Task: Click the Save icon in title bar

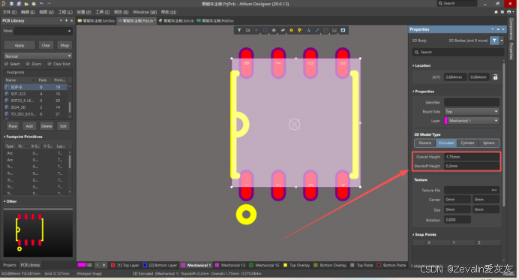Action: pyautogui.click(x=11, y=4)
